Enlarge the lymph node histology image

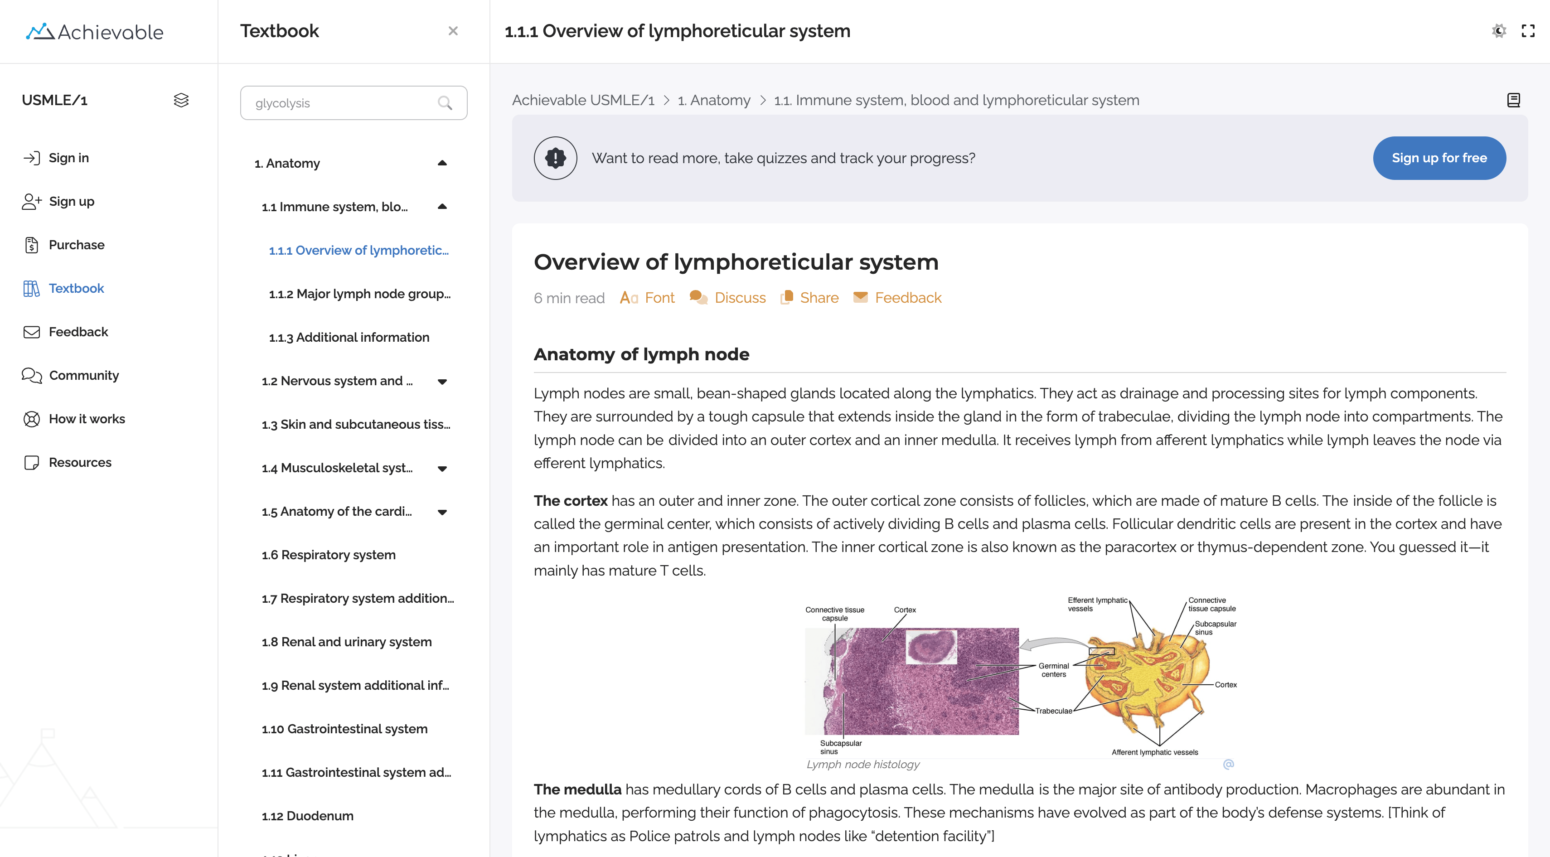(1021, 677)
